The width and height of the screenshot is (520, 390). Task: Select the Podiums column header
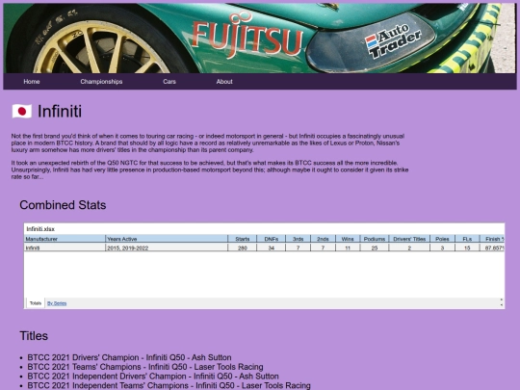tap(375, 239)
